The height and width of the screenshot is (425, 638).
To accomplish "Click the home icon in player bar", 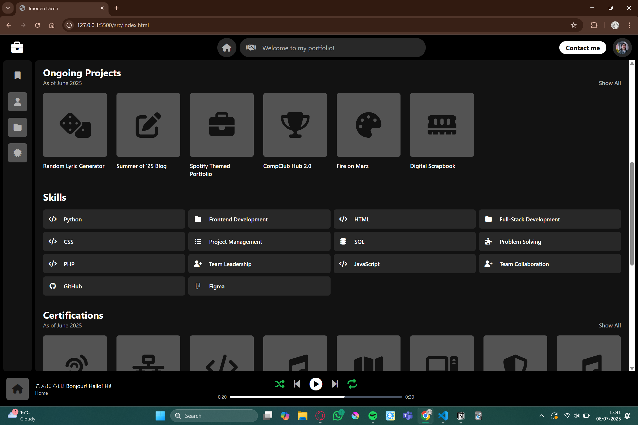I will pos(18,389).
